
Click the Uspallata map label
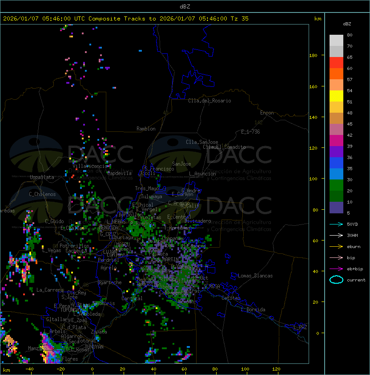click(x=42, y=177)
